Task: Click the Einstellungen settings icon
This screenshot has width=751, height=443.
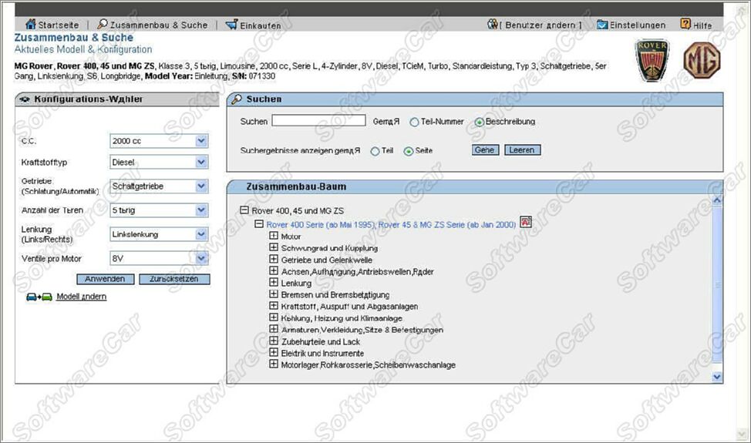Action: pos(602,25)
